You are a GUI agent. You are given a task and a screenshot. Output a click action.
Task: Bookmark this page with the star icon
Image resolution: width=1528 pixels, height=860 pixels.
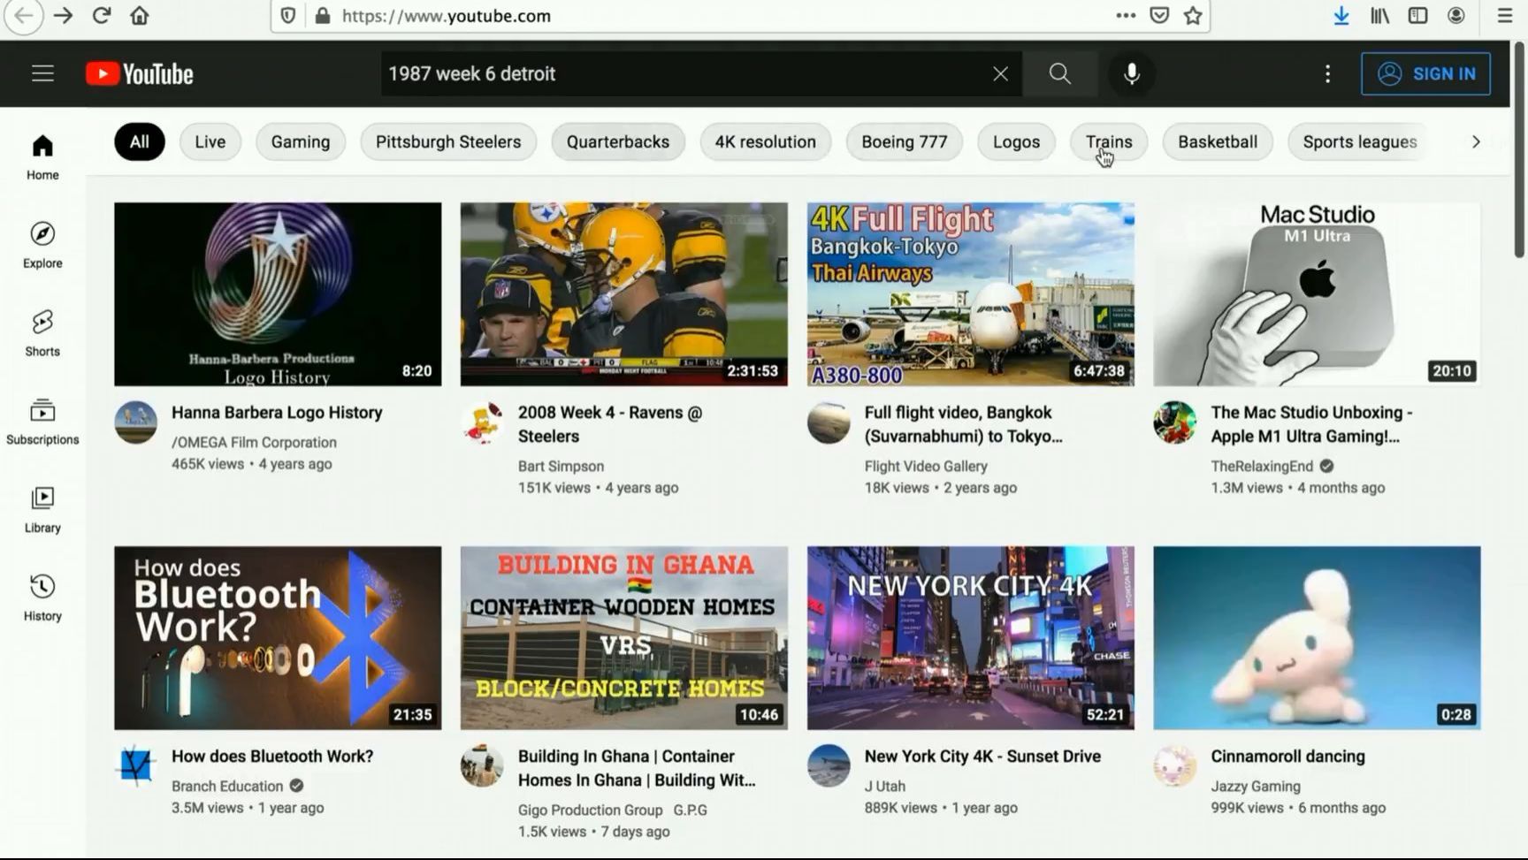point(1193,16)
